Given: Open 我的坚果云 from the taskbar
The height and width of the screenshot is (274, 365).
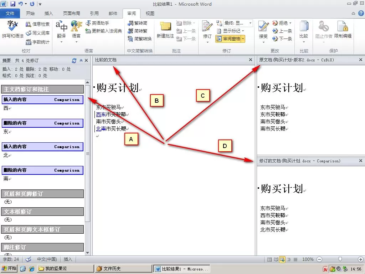Looking at the screenshot, I should [66, 269].
